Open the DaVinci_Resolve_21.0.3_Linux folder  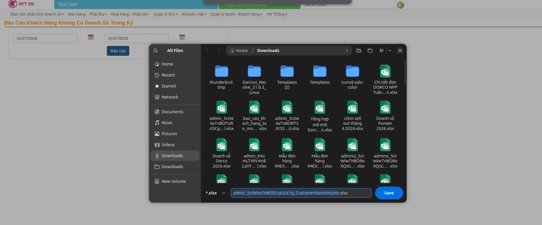(254, 79)
